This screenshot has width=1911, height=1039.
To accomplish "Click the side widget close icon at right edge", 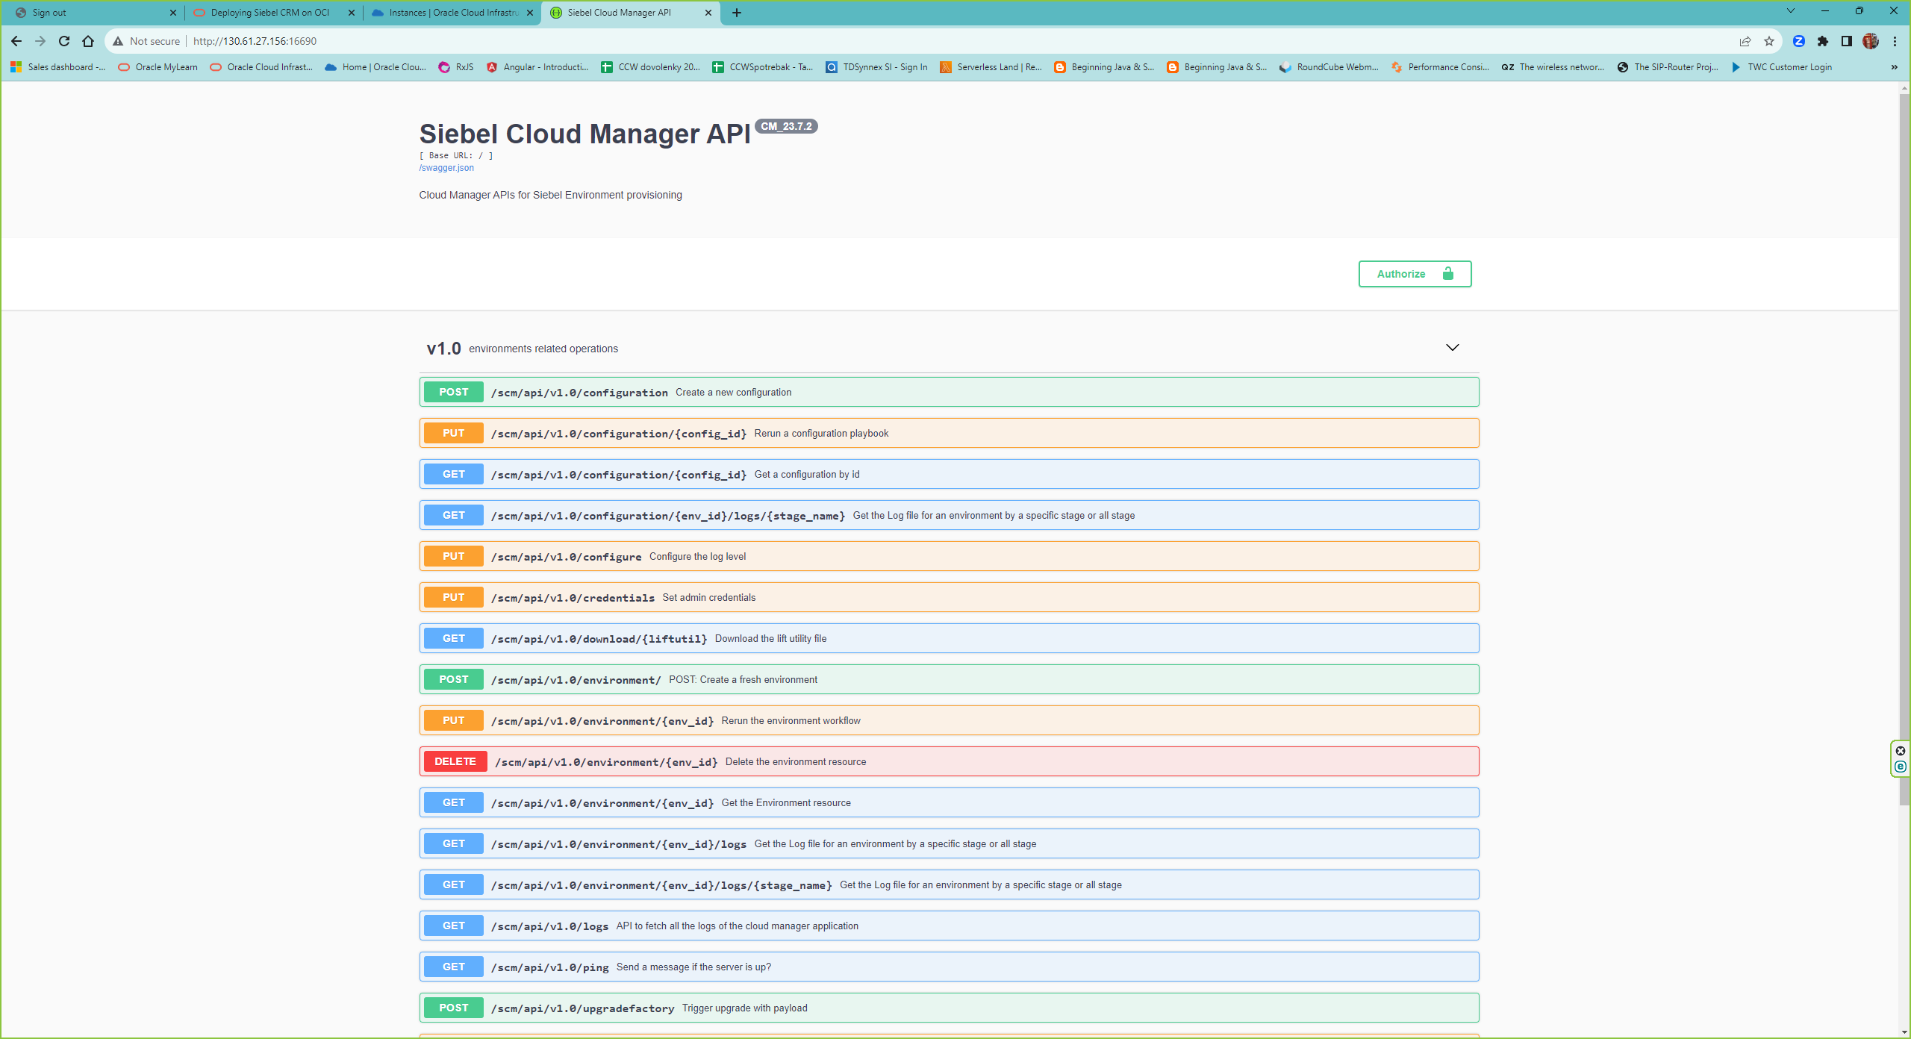I will tap(1901, 751).
